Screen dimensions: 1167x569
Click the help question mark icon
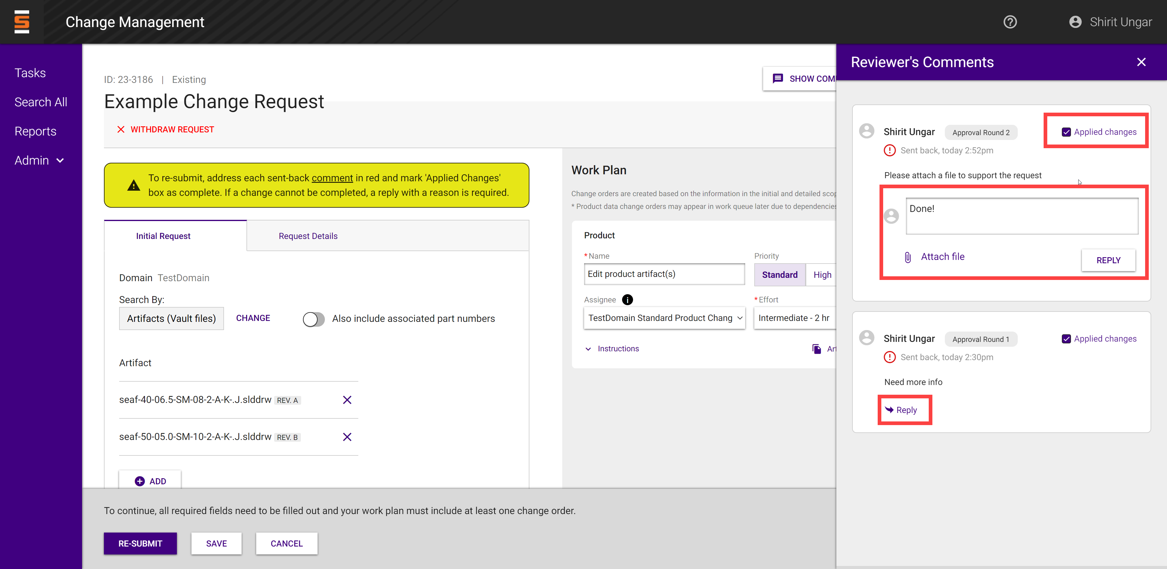[x=1010, y=22]
